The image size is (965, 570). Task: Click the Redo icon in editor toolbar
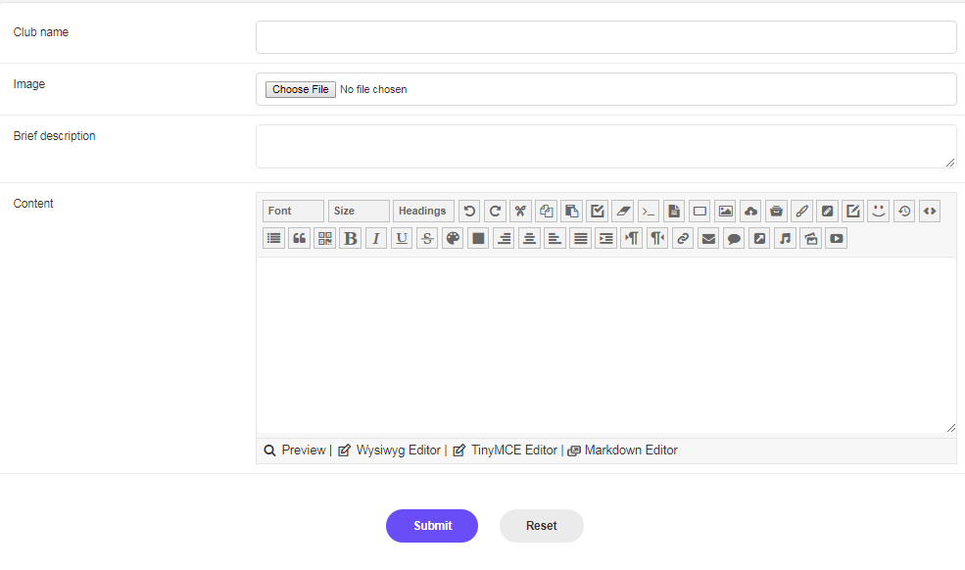click(495, 212)
